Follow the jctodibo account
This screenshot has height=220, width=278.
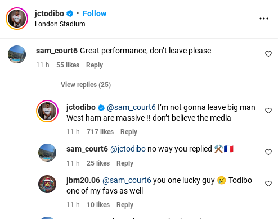(95, 13)
